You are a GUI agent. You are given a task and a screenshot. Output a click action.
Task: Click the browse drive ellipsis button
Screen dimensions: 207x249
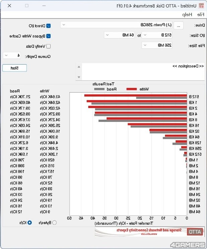(x=179, y=25)
